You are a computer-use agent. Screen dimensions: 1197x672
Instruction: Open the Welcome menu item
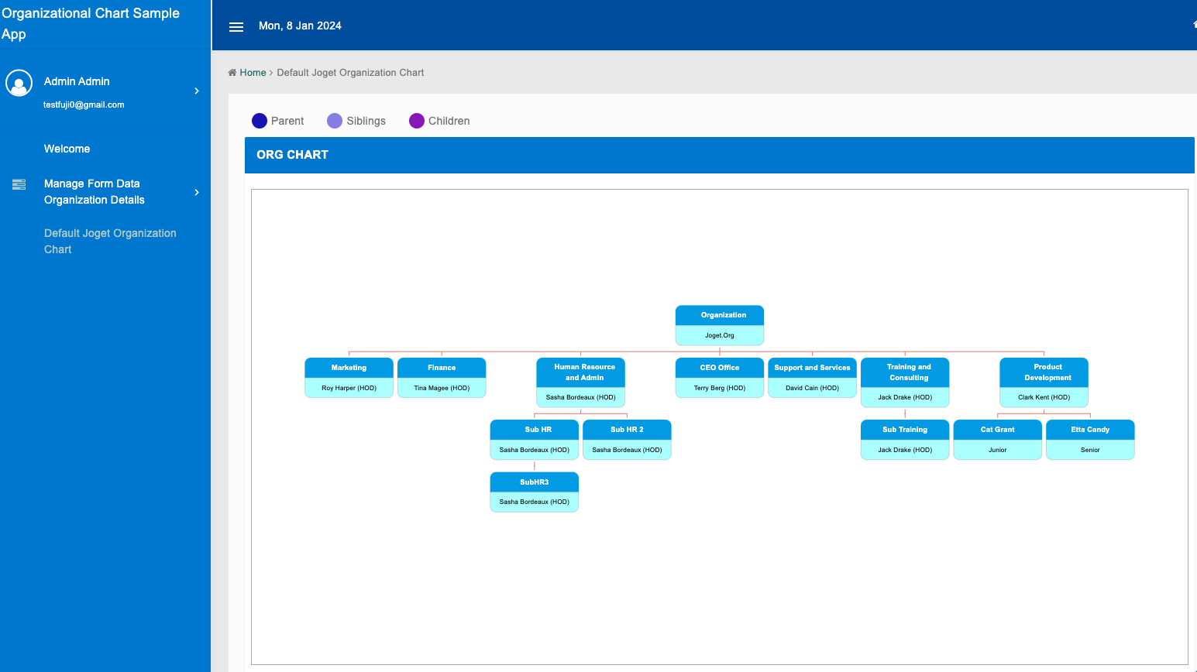point(67,149)
